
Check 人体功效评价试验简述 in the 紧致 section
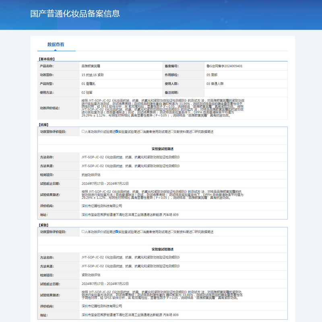83,232
